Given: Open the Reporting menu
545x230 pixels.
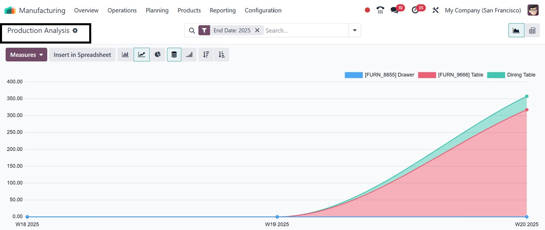Looking at the screenshot, I should coord(222,10).
